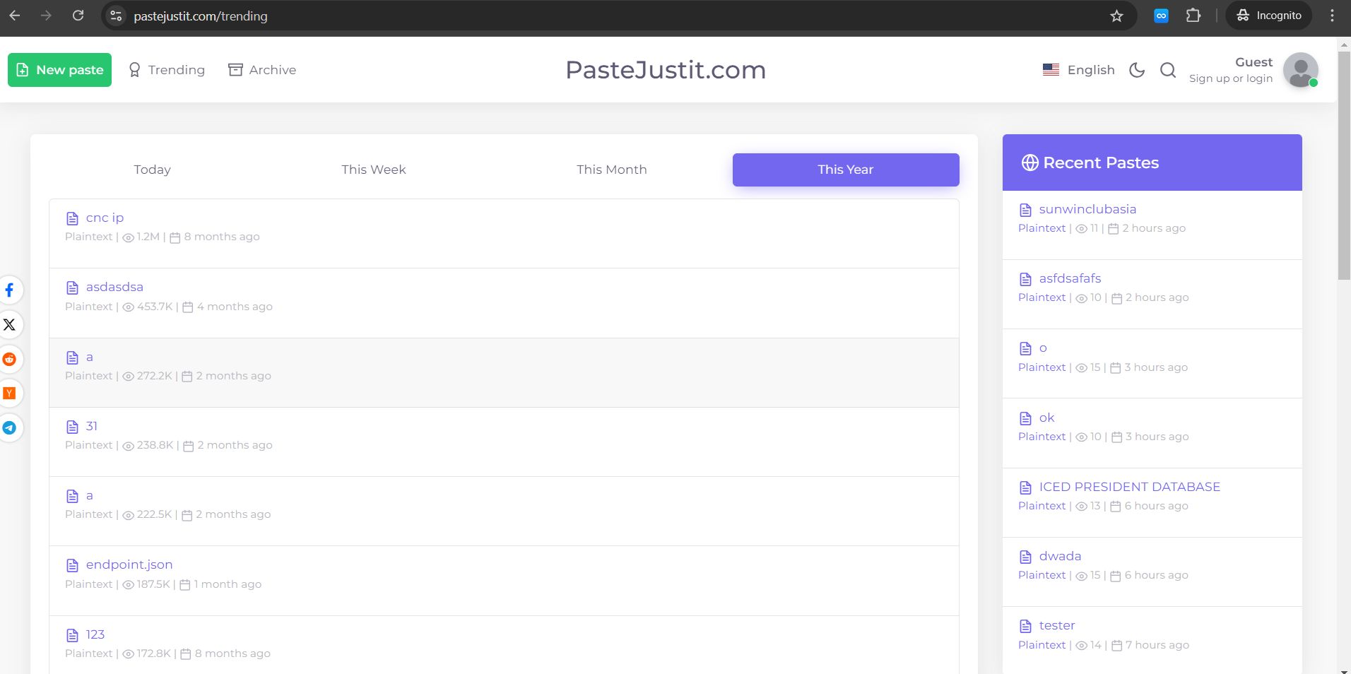This screenshot has height=674, width=1351.
Task: Open the Guest profile avatar
Action: coord(1299,70)
